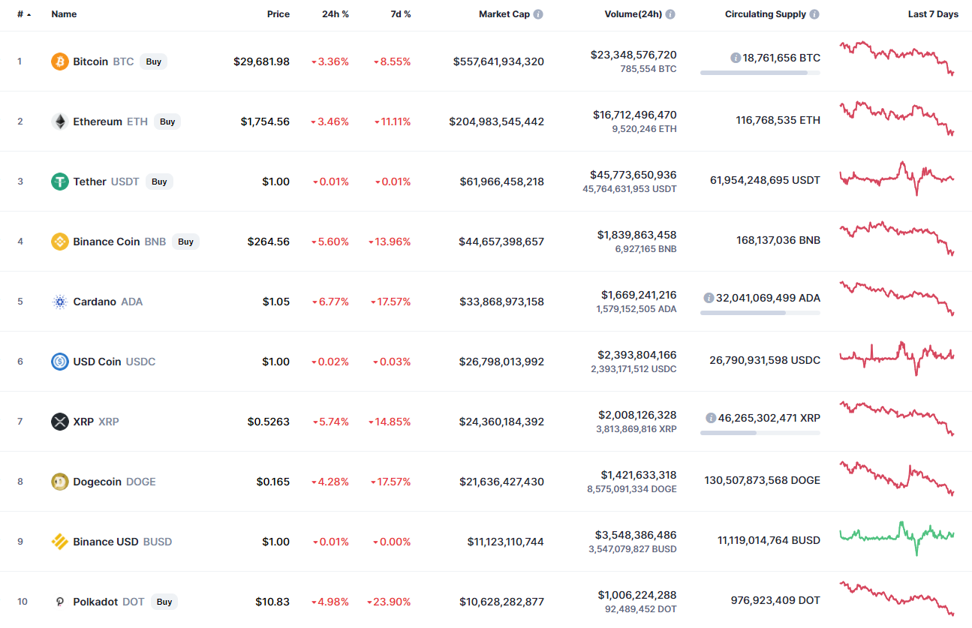Sort table by Price column header
Screen dimensions: 972x628
pyautogui.click(x=278, y=14)
